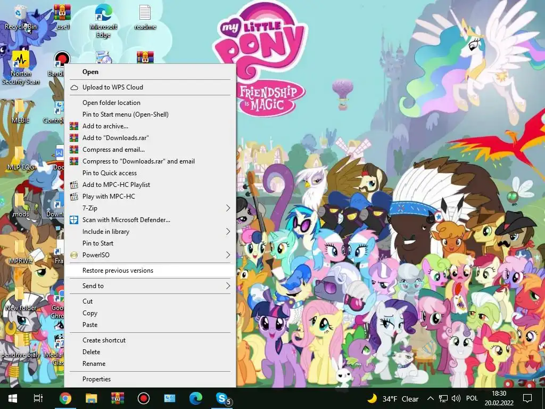This screenshot has height=409, width=545.
Task: Choose Compress and email...
Action: point(150,150)
